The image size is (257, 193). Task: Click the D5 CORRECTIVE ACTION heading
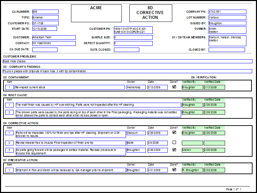tap(21, 123)
